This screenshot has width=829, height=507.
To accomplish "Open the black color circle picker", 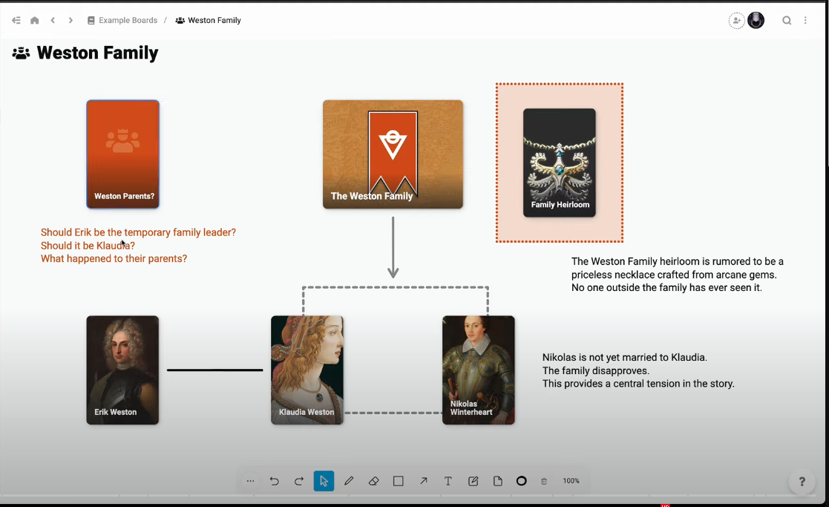I will pos(521,480).
